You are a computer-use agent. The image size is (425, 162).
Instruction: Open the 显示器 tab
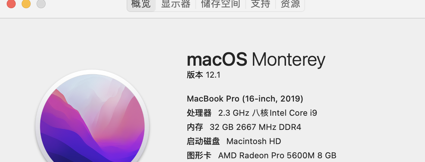176,4
